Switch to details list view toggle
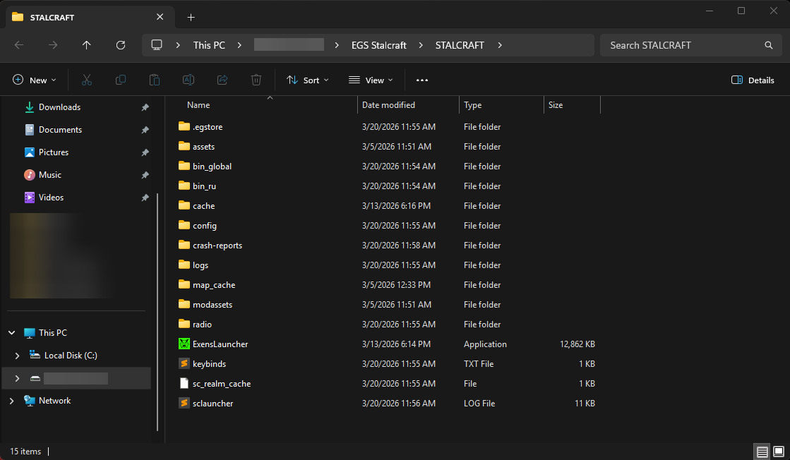The width and height of the screenshot is (790, 460). tap(762, 452)
